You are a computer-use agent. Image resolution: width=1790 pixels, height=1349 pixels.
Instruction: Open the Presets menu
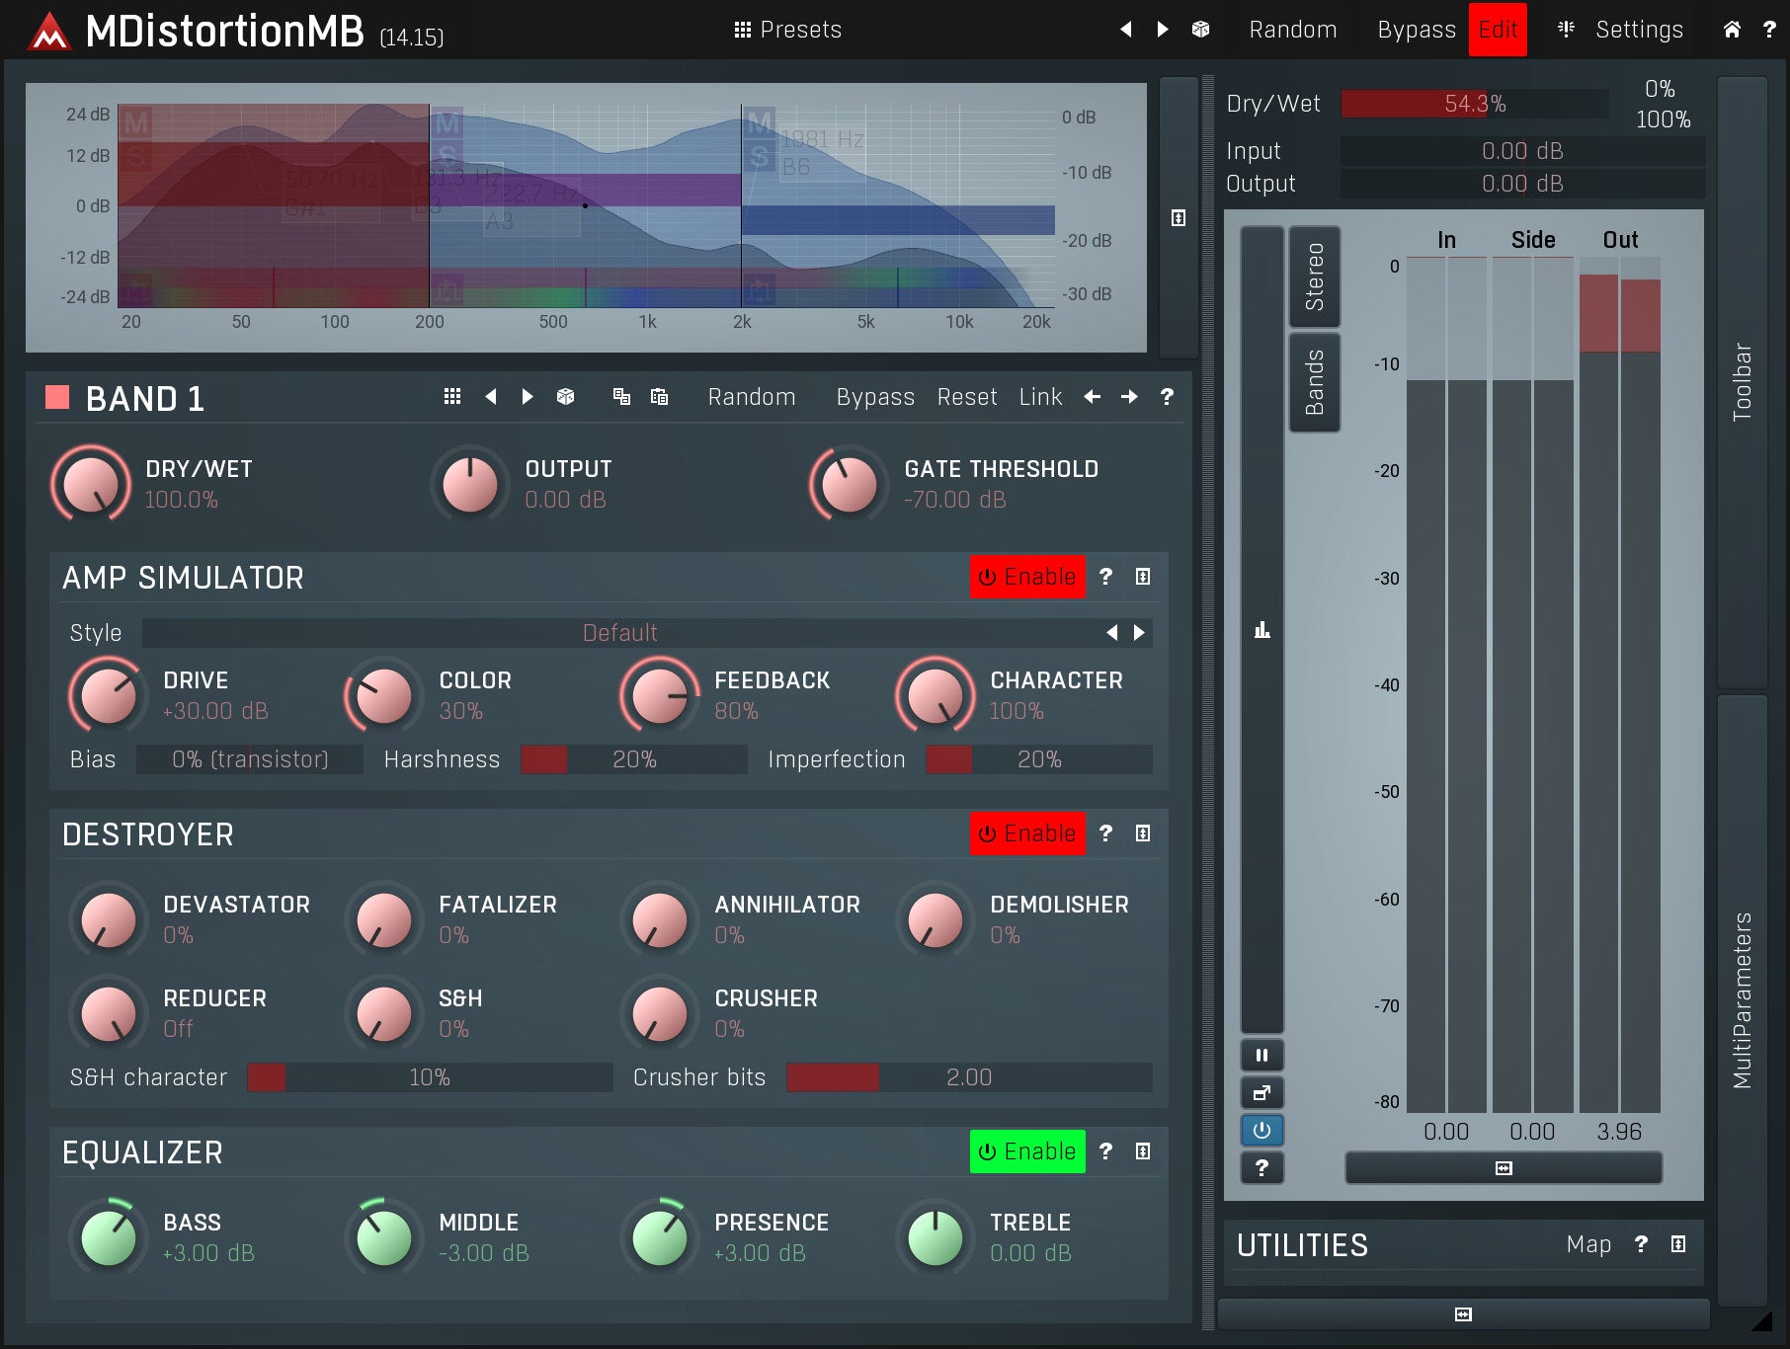point(788,30)
